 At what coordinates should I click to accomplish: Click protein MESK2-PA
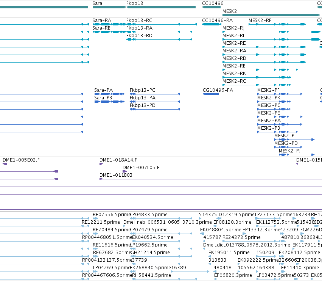[x=269, y=121]
